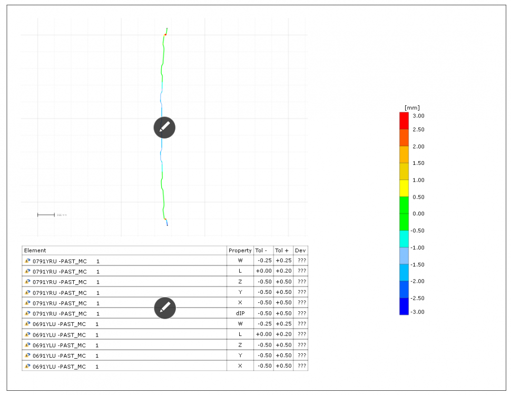Click the dark blue swatch at legend bottom
Viewport: 511px width, 395px height.
(x=404, y=306)
